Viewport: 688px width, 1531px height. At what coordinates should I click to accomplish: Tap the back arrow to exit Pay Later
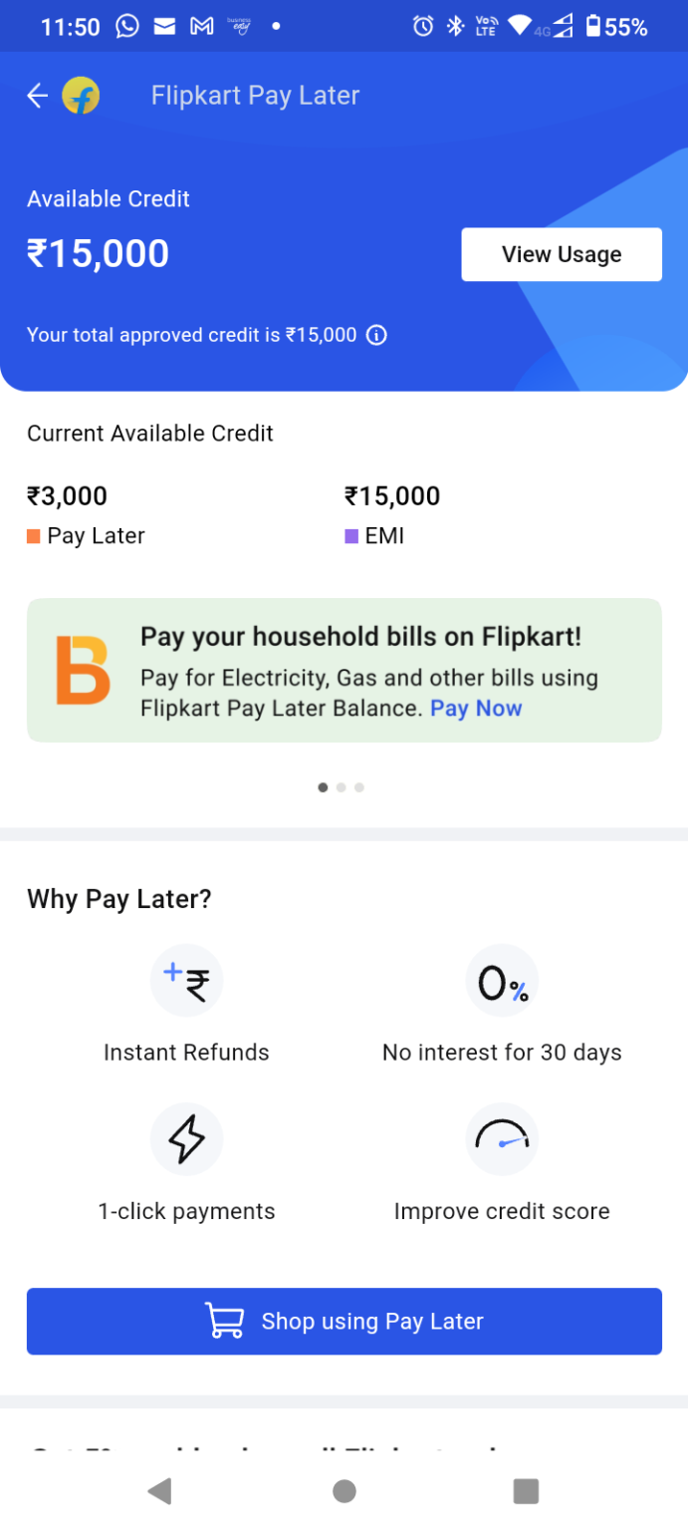pos(36,95)
